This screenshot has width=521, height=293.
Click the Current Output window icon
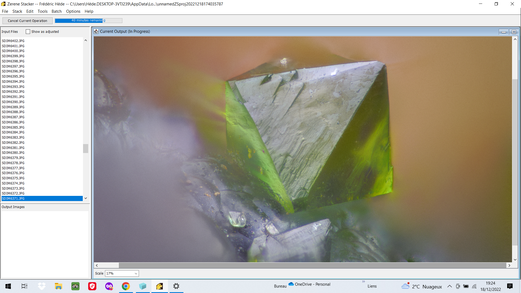(96, 31)
